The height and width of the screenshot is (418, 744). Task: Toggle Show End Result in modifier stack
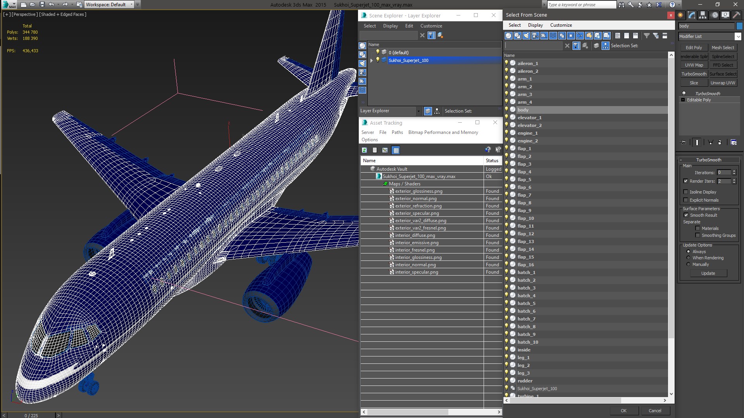(x=697, y=142)
